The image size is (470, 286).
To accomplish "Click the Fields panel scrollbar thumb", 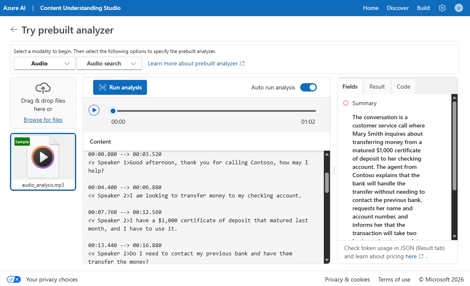I will tap(454, 146).
